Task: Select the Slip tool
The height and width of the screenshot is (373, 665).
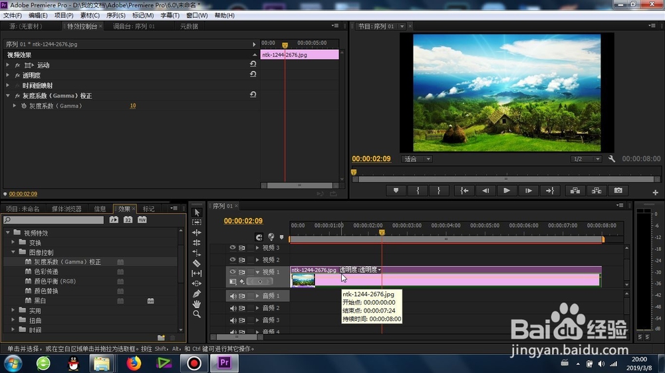Action: [x=197, y=273]
